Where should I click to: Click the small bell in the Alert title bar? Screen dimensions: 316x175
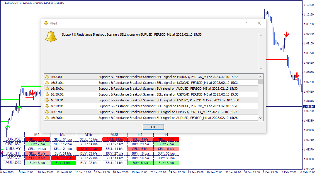pos(46,23)
